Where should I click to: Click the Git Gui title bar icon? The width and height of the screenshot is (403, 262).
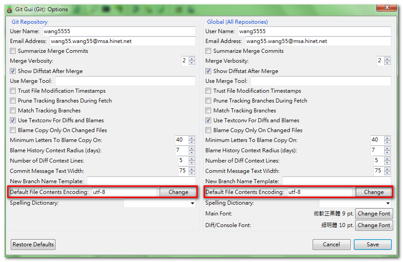coord(9,9)
